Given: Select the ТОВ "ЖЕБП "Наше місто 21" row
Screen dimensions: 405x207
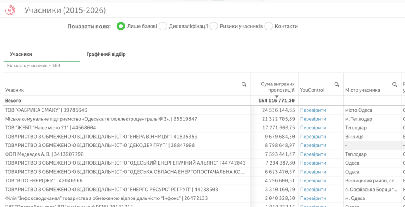Looking at the screenshot, I should click(x=50, y=128).
